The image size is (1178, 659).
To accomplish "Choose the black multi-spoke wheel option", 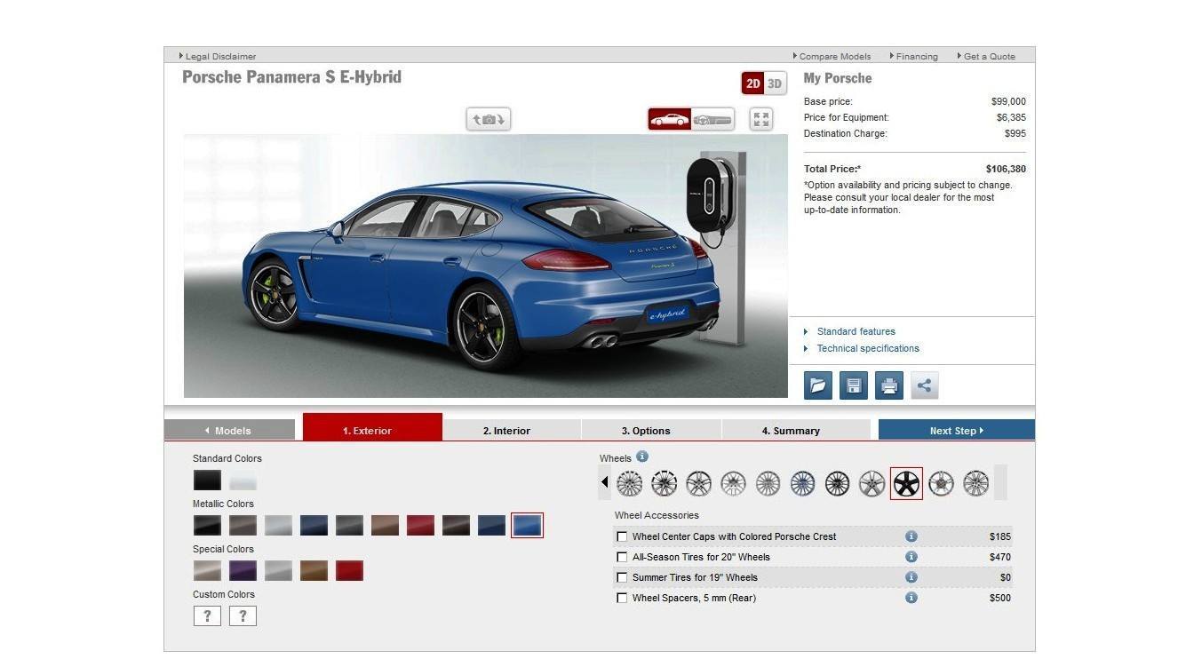I will [837, 483].
